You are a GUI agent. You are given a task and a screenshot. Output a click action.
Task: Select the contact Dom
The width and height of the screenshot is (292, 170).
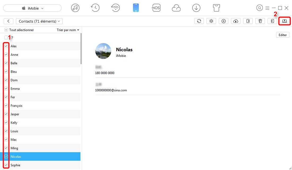(40, 80)
